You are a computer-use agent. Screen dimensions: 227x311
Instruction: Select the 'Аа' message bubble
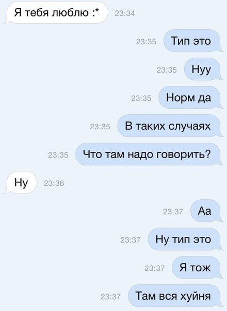pos(206,211)
